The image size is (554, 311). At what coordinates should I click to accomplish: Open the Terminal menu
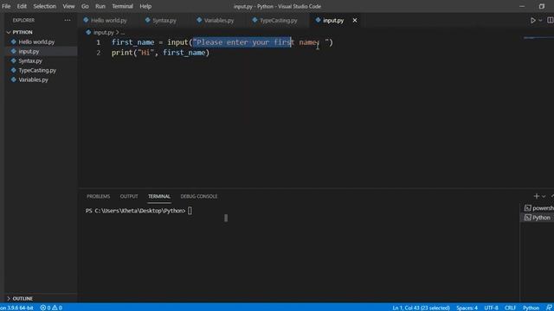click(122, 6)
